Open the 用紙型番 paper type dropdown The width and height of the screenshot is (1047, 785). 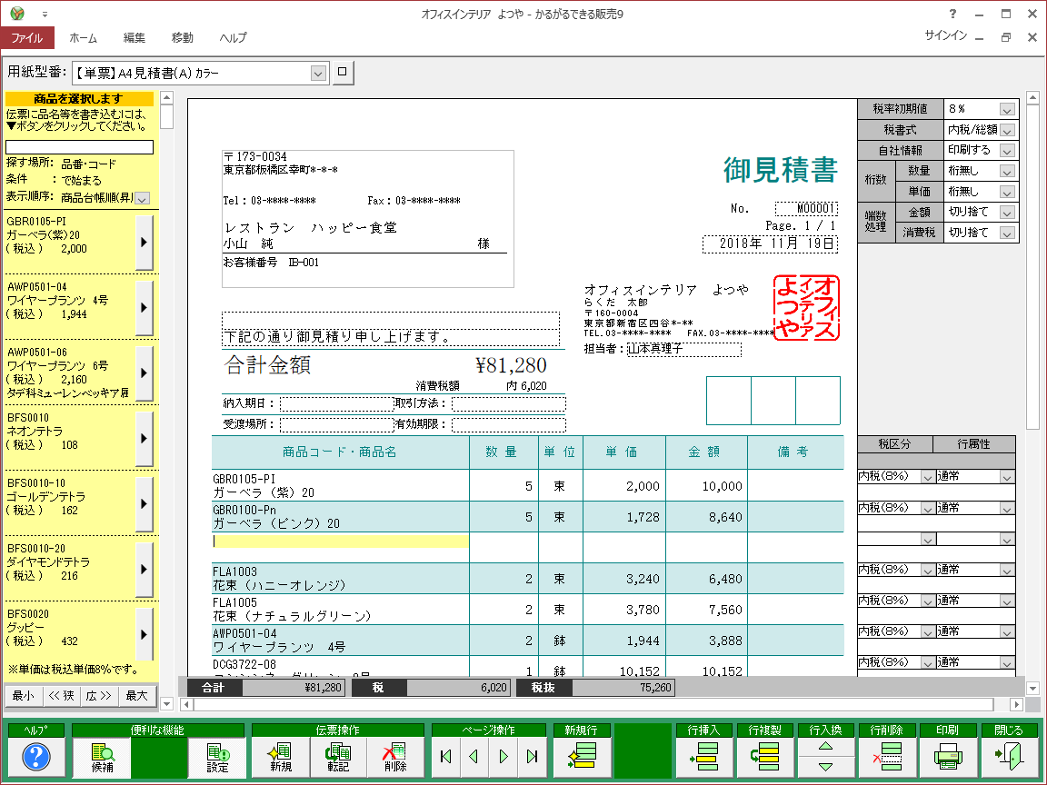pos(318,73)
